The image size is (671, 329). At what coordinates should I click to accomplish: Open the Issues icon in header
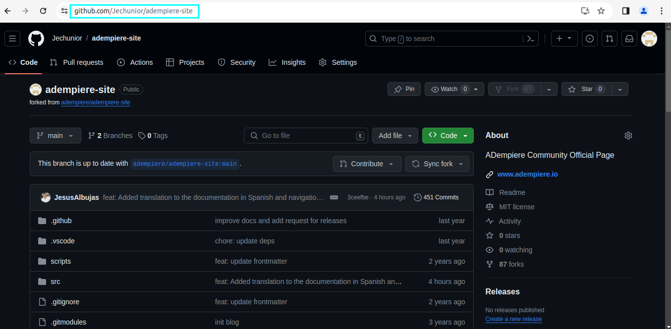pos(589,39)
